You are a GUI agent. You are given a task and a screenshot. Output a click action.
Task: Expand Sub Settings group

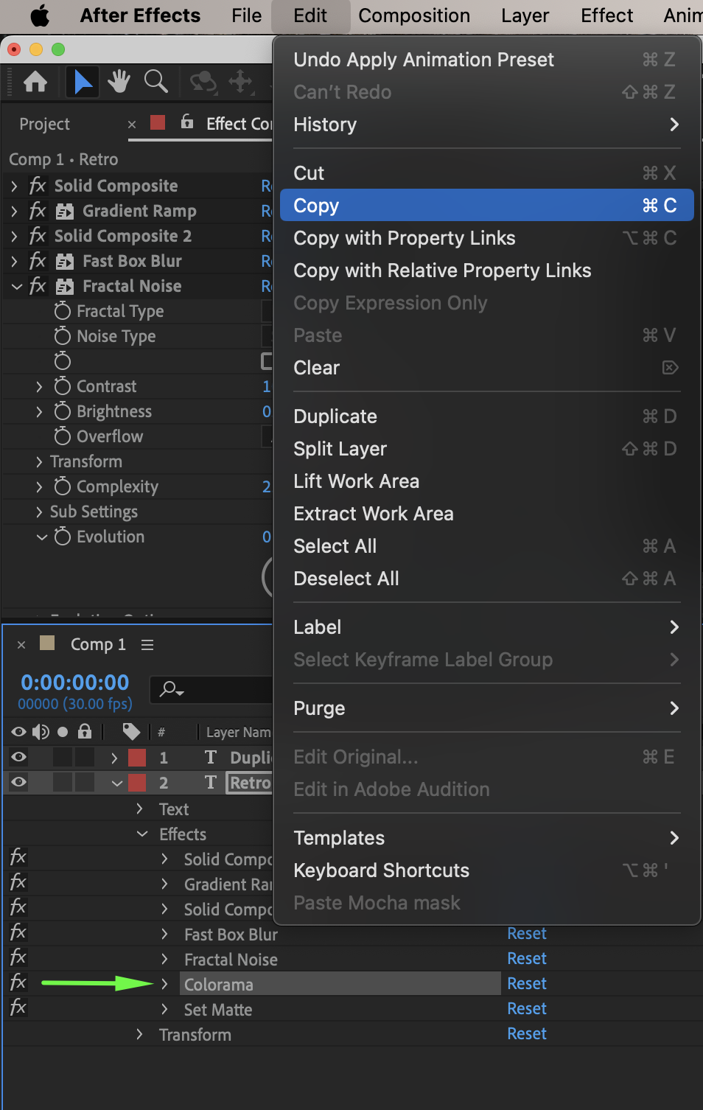pyautogui.click(x=39, y=512)
